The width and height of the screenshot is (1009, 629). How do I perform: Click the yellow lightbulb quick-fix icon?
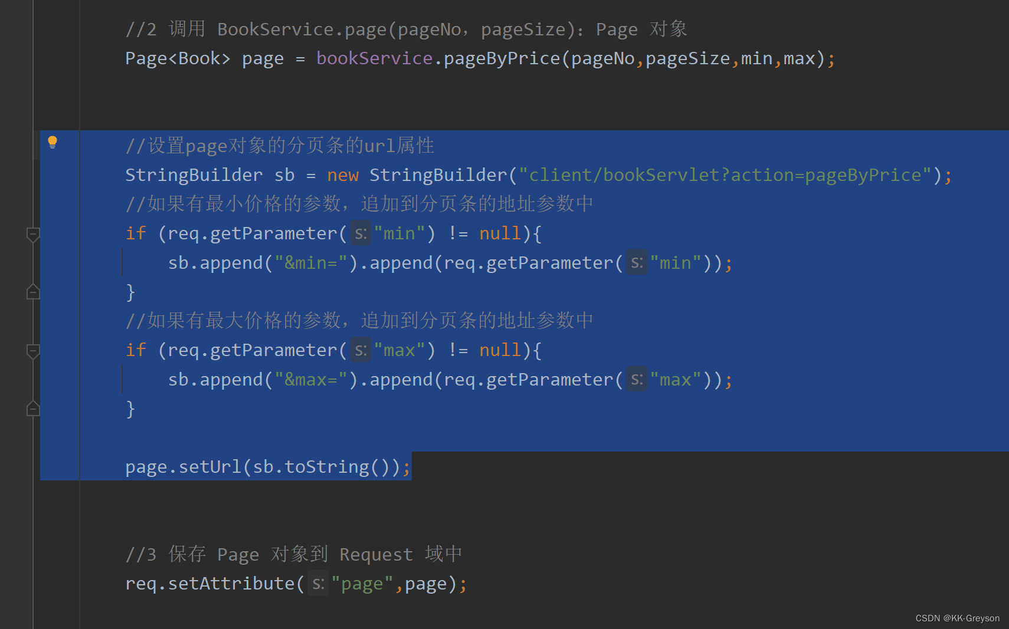tap(53, 142)
